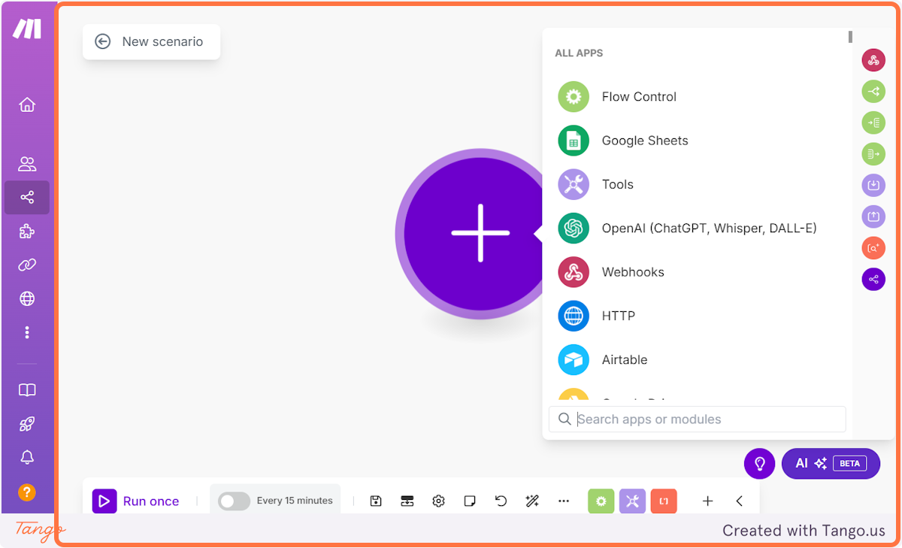Go to the Home dashboard icon
902x548 pixels.
pos(27,104)
